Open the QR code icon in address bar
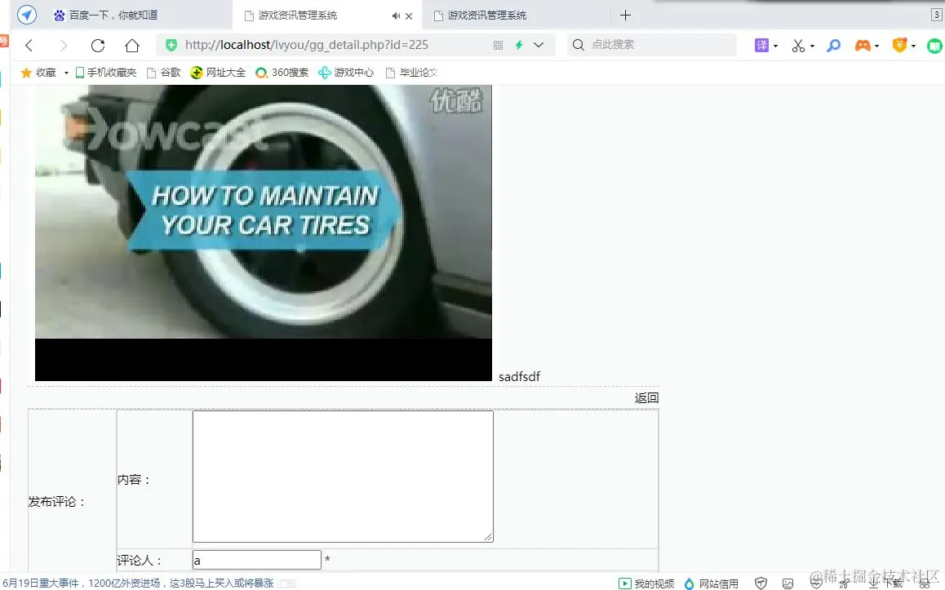 tap(498, 45)
